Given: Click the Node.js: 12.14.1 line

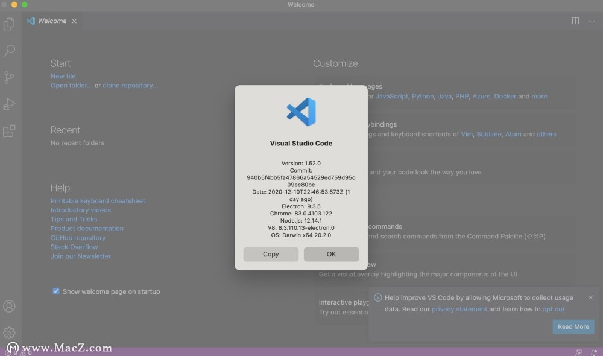Looking at the screenshot, I should pos(301,220).
